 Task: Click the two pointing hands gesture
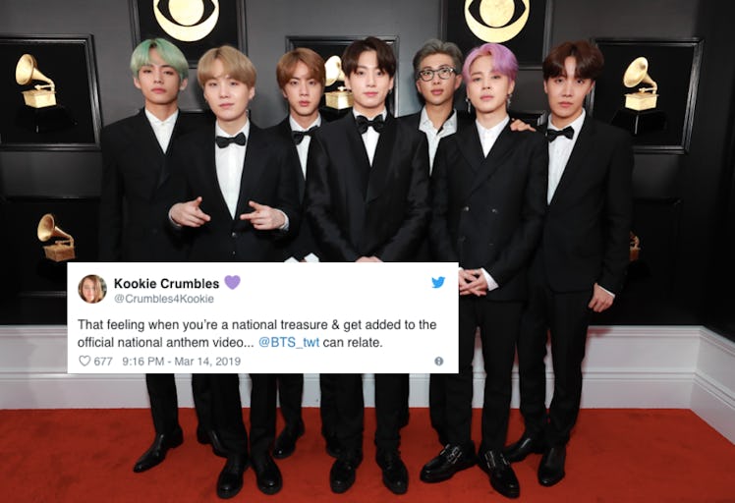227,213
